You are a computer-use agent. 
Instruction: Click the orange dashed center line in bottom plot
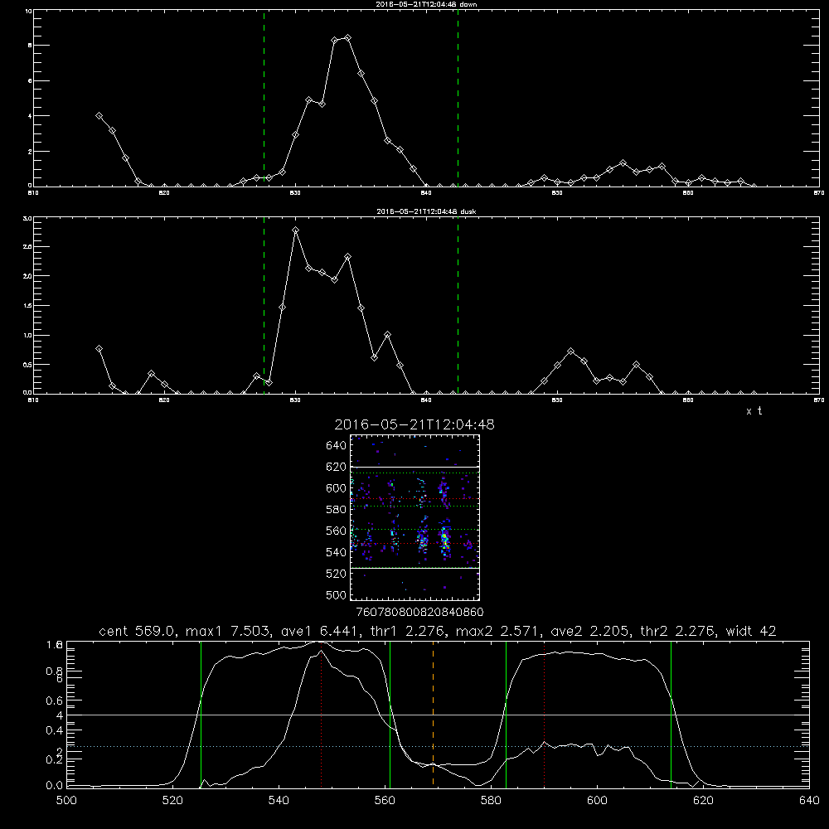[433, 714]
